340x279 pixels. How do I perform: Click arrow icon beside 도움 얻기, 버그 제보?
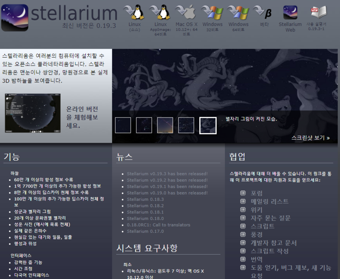tap(243, 268)
